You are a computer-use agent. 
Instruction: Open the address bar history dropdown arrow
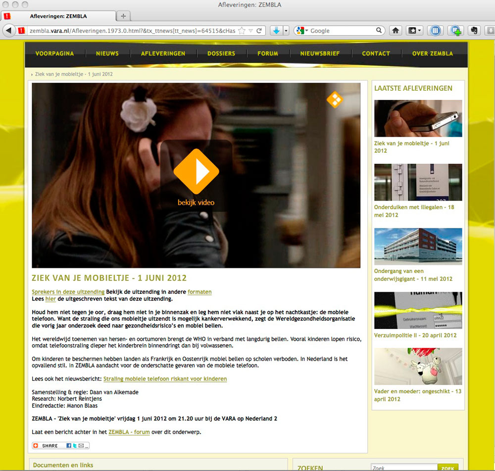coord(250,31)
